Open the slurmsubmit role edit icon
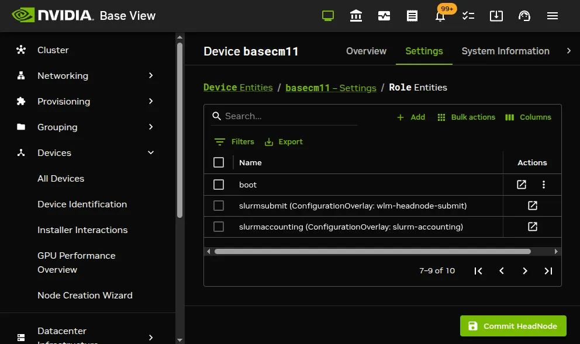 532,206
